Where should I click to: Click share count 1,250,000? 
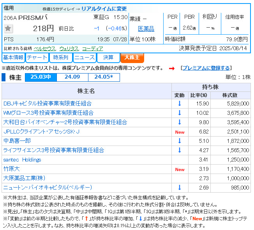(x=238, y=160)
